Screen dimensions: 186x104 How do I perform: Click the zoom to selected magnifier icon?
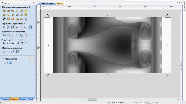pyautogui.click(x=17, y=27)
